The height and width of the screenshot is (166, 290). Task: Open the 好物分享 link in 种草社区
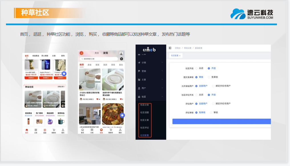(61, 87)
